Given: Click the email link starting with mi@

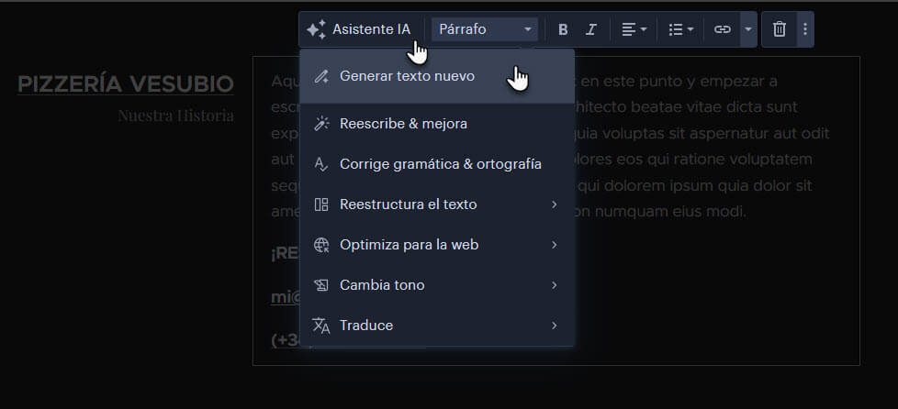Looking at the screenshot, I should pyautogui.click(x=286, y=297).
